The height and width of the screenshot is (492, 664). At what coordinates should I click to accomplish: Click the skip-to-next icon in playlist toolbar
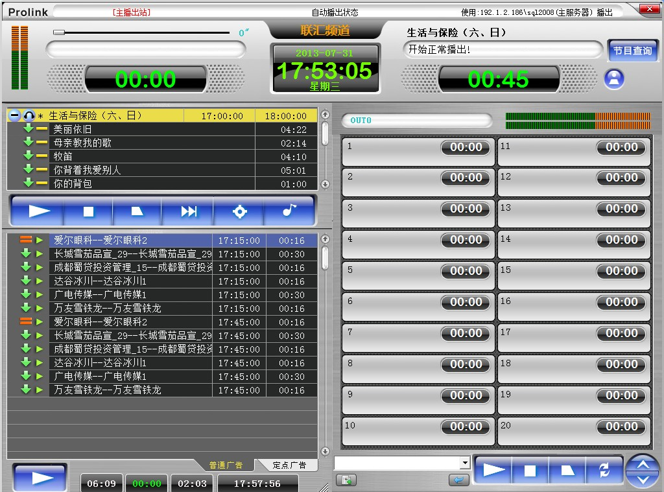coord(189,211)
